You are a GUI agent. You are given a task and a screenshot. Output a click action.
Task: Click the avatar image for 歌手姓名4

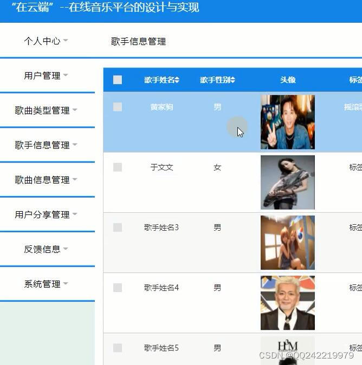[x=288, y=303]
